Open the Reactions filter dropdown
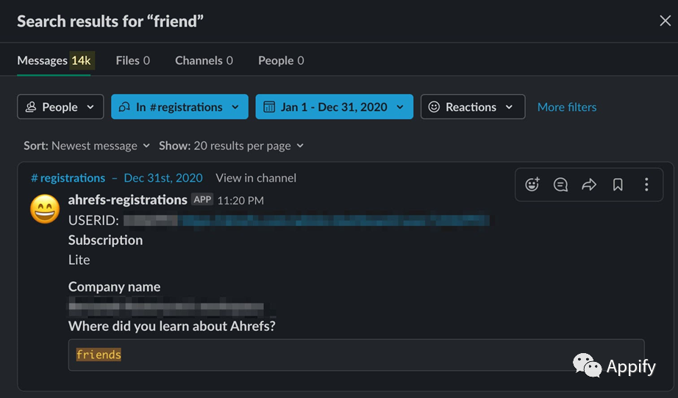This screenshot has height=398, width=678. pyautogui.click(x=473, y=107)
